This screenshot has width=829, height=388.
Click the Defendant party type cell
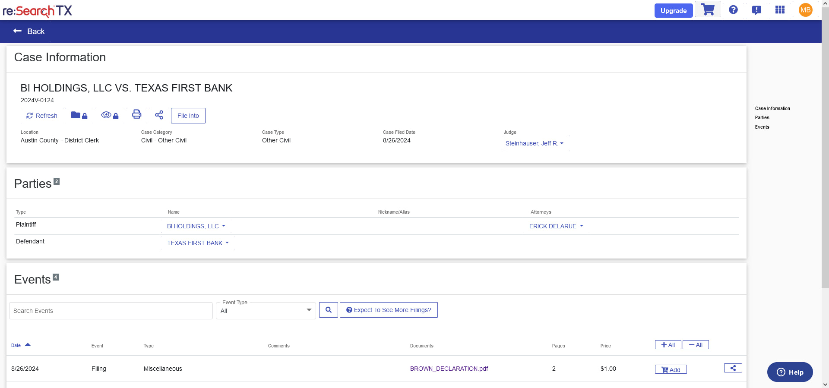click(x=30, y=241)
